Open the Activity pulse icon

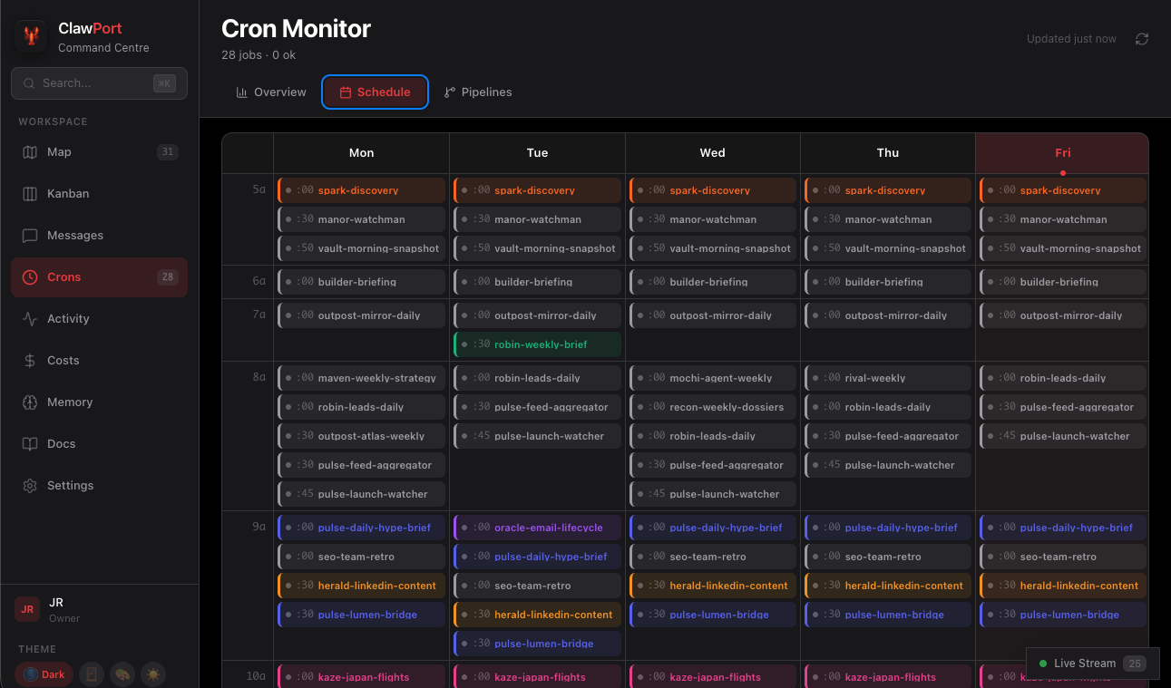click(x=30, y=319)
